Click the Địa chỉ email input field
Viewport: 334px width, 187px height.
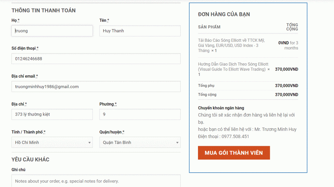point(96,86)
